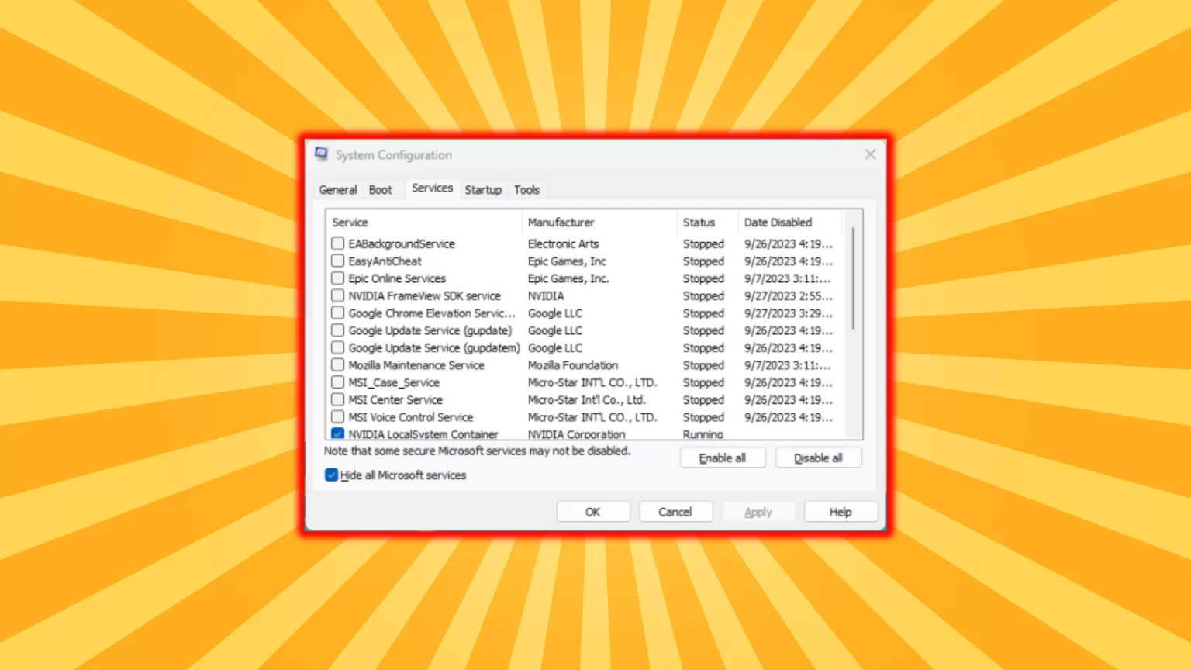Select Epic Games, Inc. manufacturer text

point(568,278)
